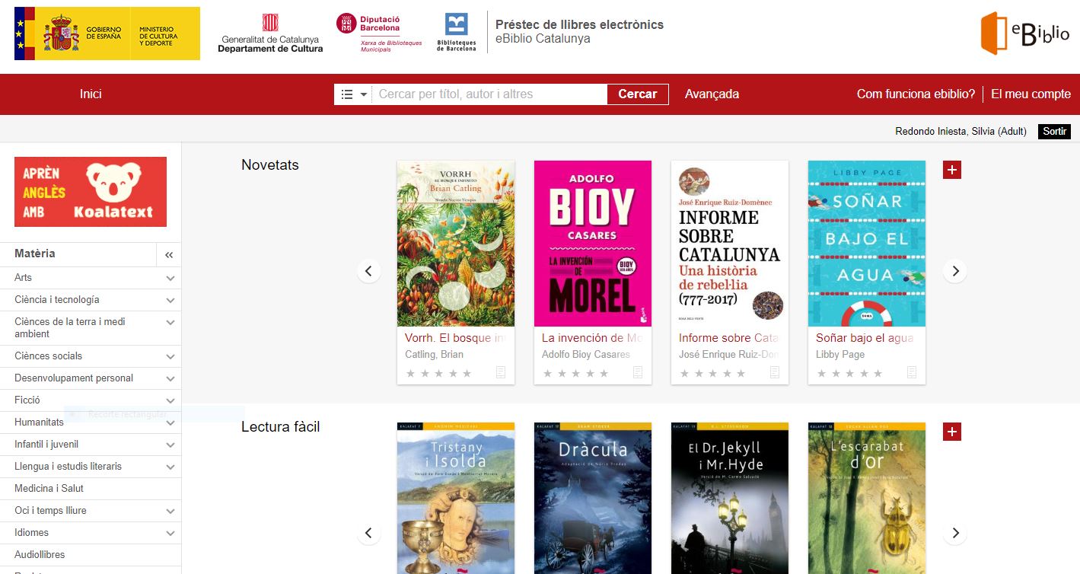The image size is (1080, 574).
Task: Click the Sortir logout button
Action: pos(1054,132)
